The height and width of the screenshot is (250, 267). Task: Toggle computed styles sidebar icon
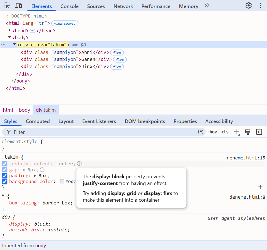point(259,132)
